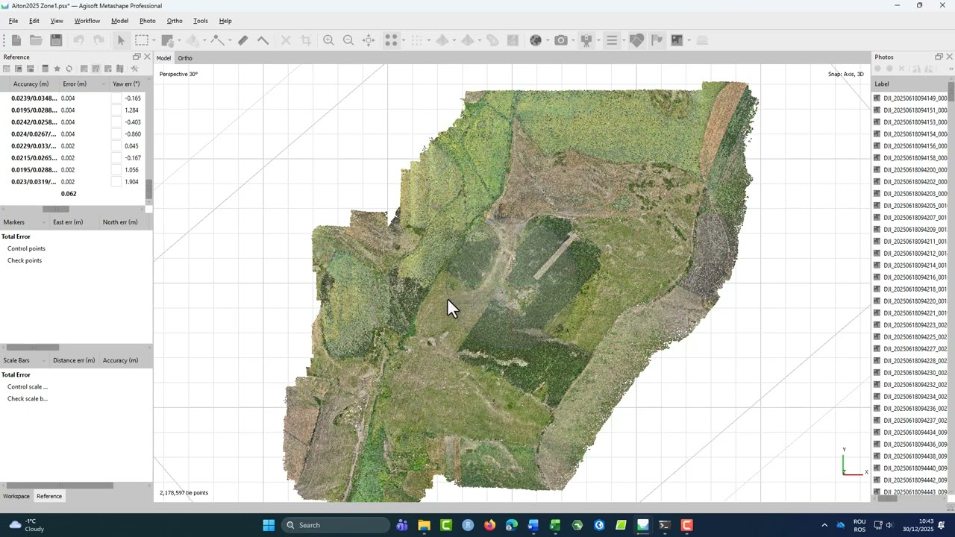Expand Photos pane toolbar overflow chevron
955x537 pixels.
951,69
